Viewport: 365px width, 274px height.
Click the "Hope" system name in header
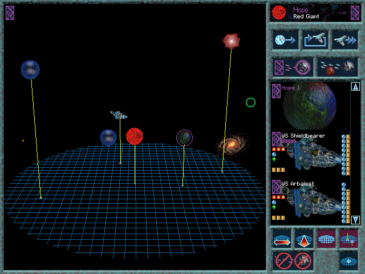[x=301, y=10]
